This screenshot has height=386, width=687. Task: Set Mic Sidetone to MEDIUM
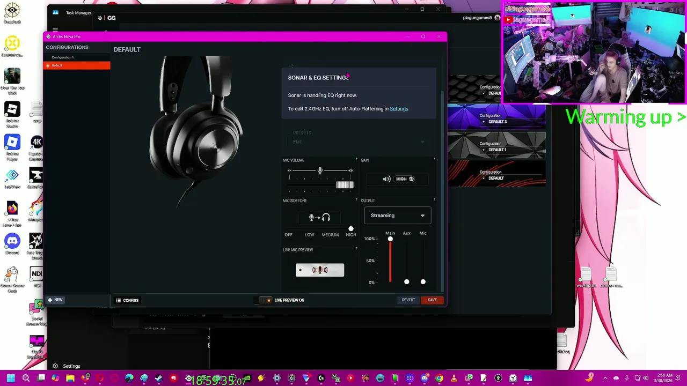(330, 235)
